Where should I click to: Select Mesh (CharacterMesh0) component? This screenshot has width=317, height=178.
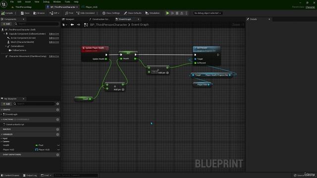pos(22,42)
